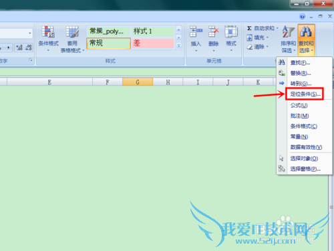Viewport: 334px width, 251px height.
Task: Apply the 样式 1 cell style
Action: coord(153,31)
